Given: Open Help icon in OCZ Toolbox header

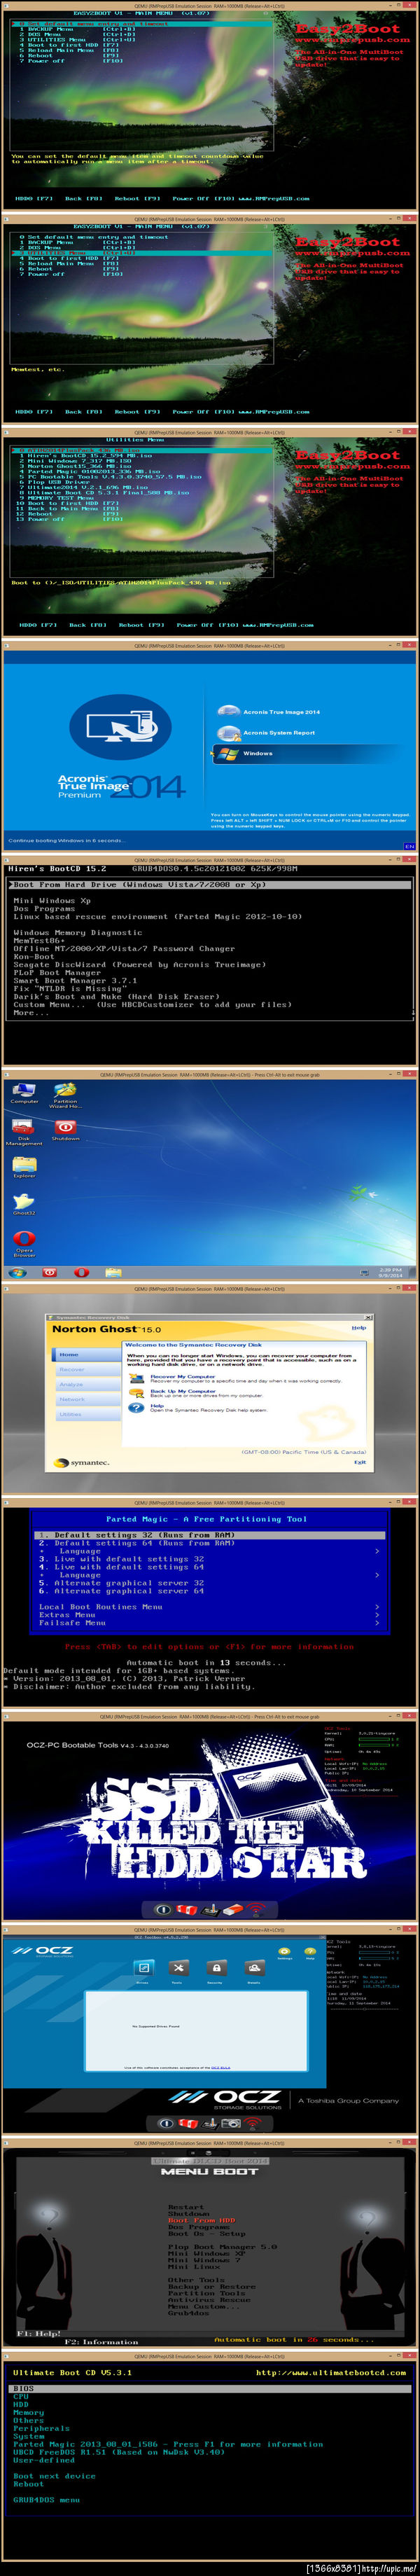Looking at the screenshot, I should [310, 1953].
